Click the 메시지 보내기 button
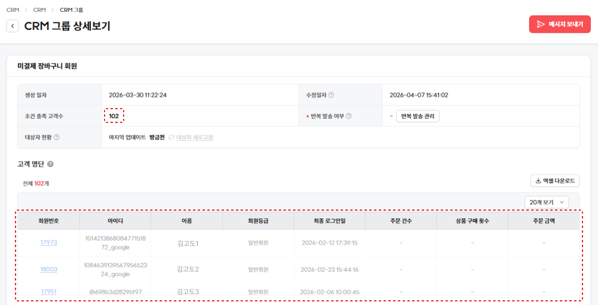 click(x=560, y=24)
